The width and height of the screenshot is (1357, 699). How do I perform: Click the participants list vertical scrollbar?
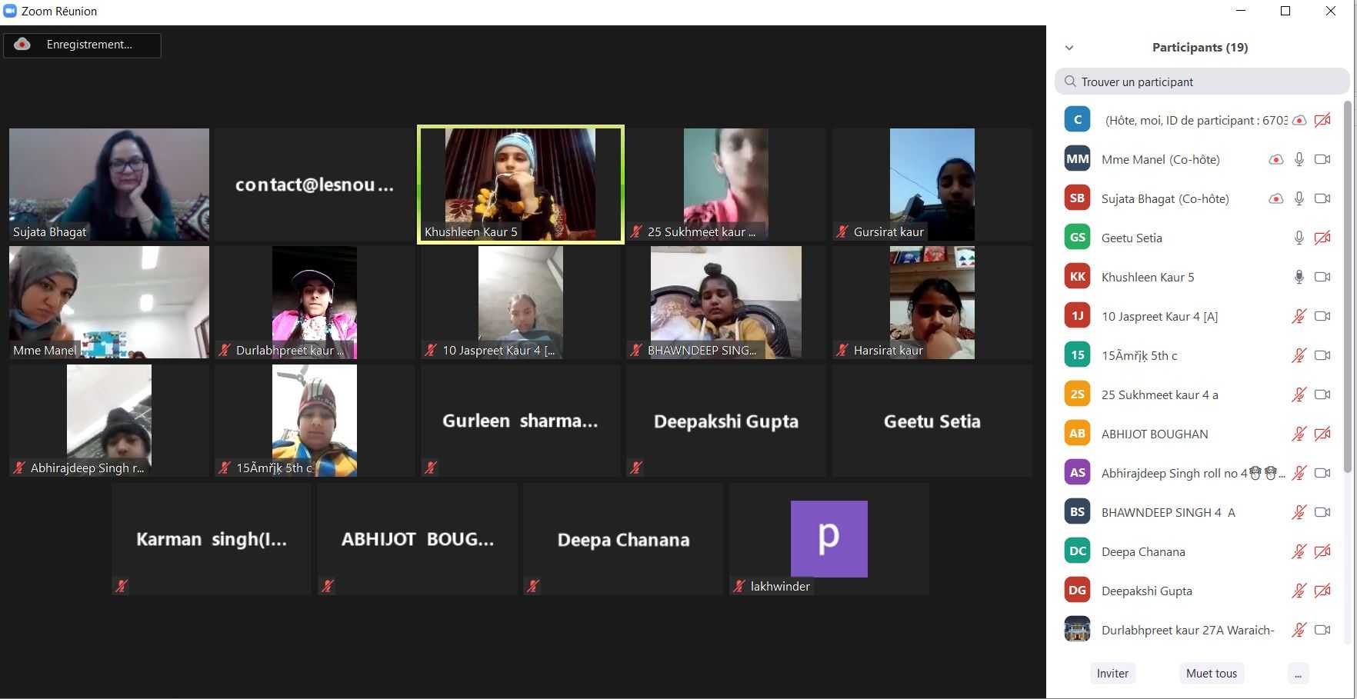[x=1346, y=285]
